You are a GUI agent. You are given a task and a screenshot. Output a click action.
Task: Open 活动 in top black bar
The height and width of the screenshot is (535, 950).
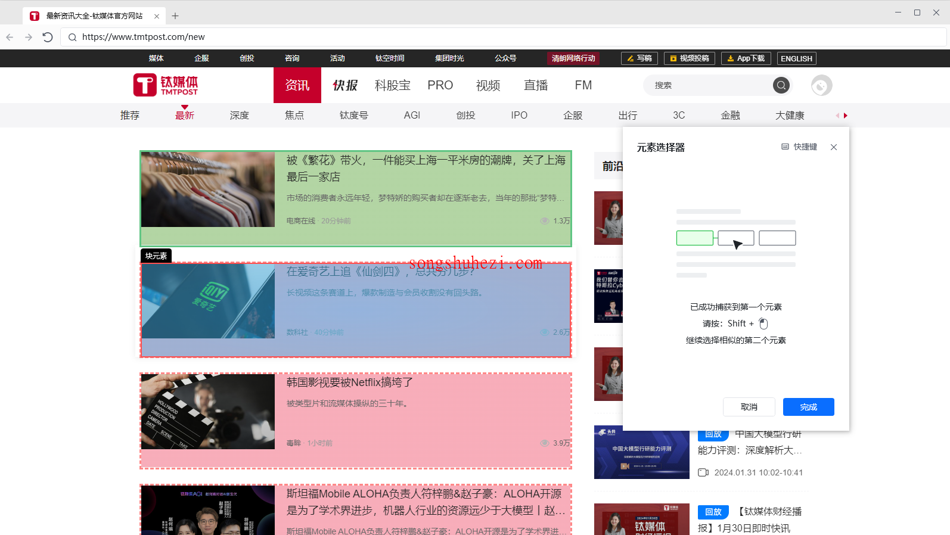337,58
